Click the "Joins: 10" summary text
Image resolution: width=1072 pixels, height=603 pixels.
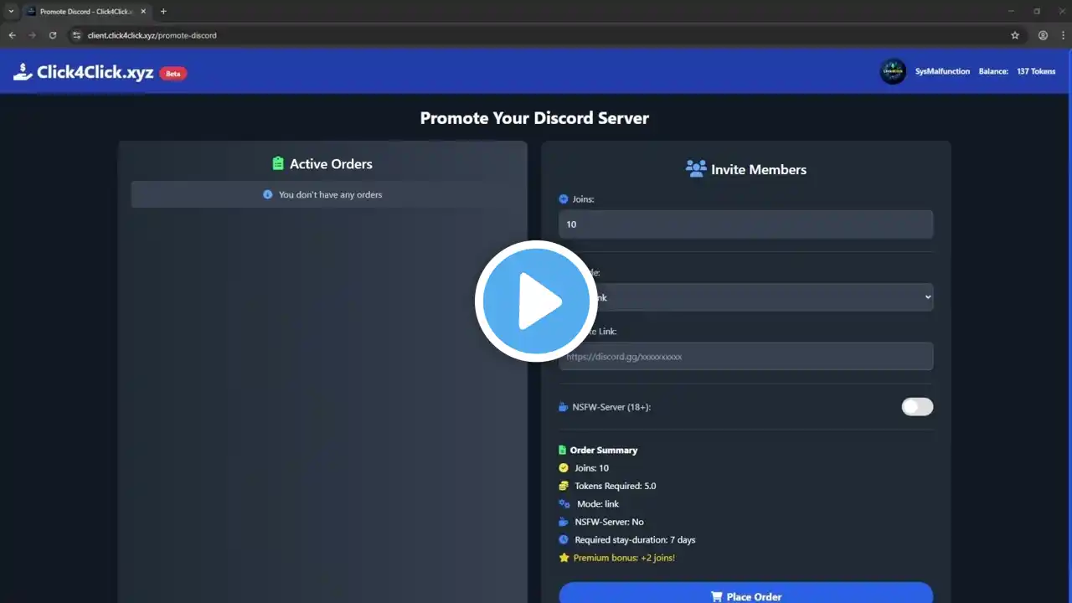click(591, 468)
